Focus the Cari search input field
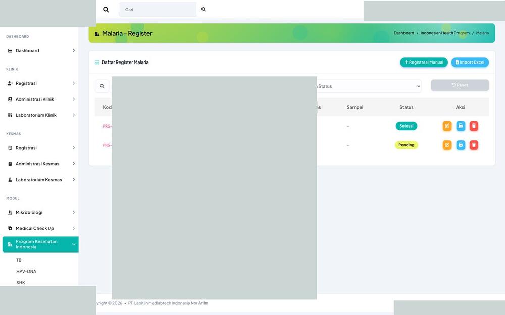 [158, 10]
